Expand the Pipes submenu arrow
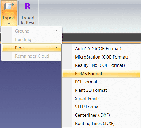141x128 pixels. [x=56, y=48]
